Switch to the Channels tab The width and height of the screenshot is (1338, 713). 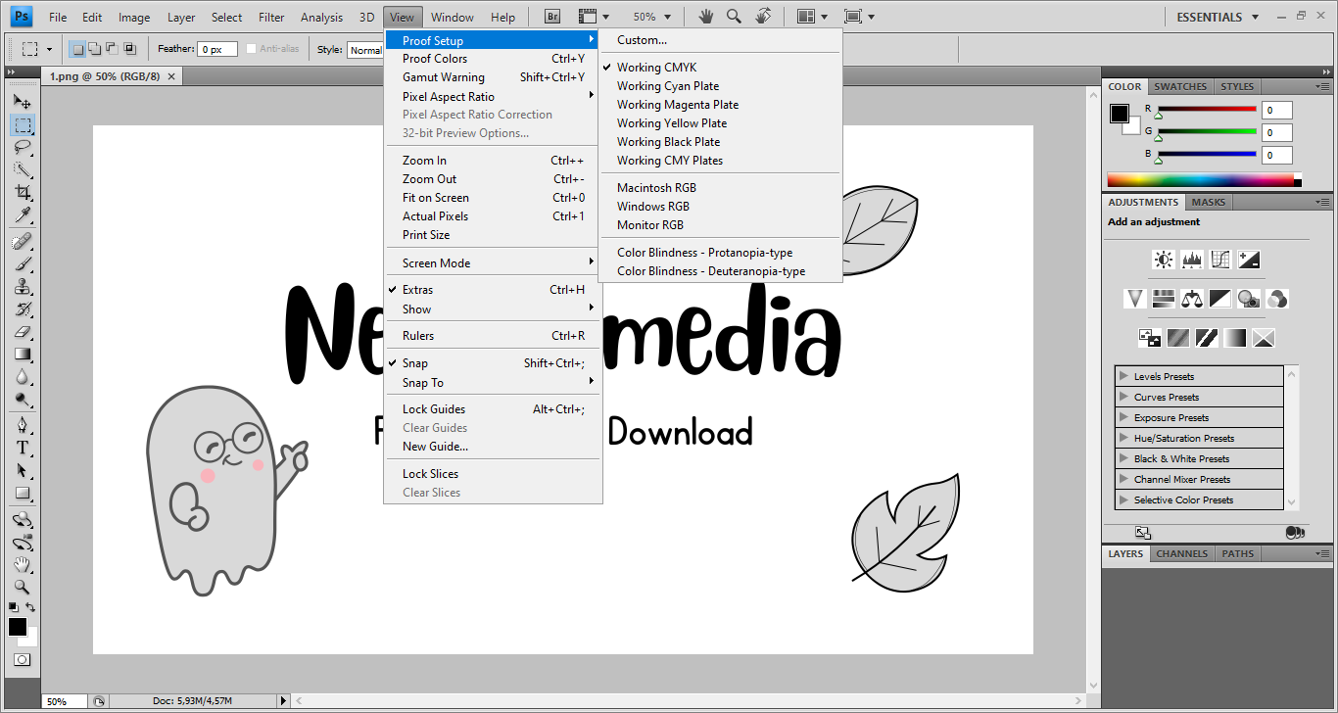click(1181, 553)
